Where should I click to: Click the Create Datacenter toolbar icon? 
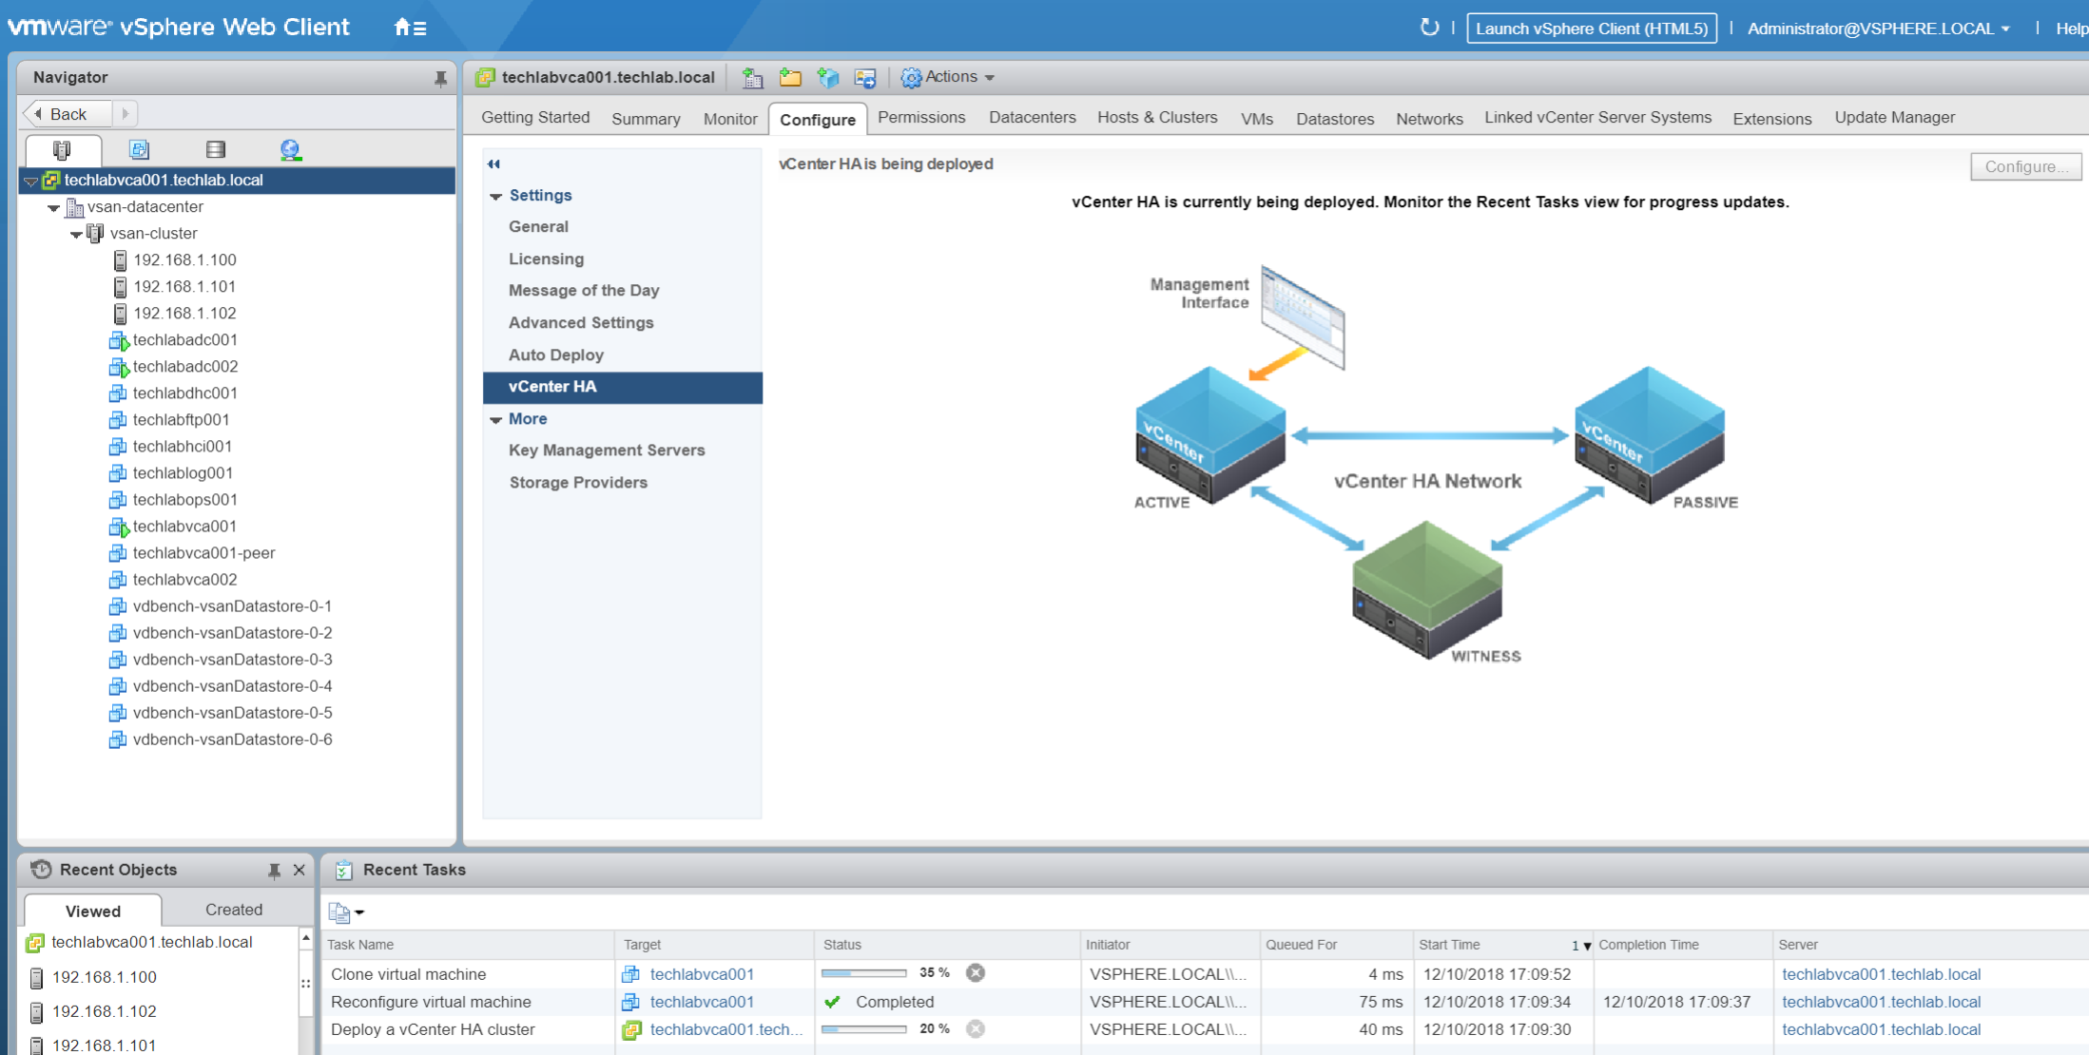tap(753, 78)
